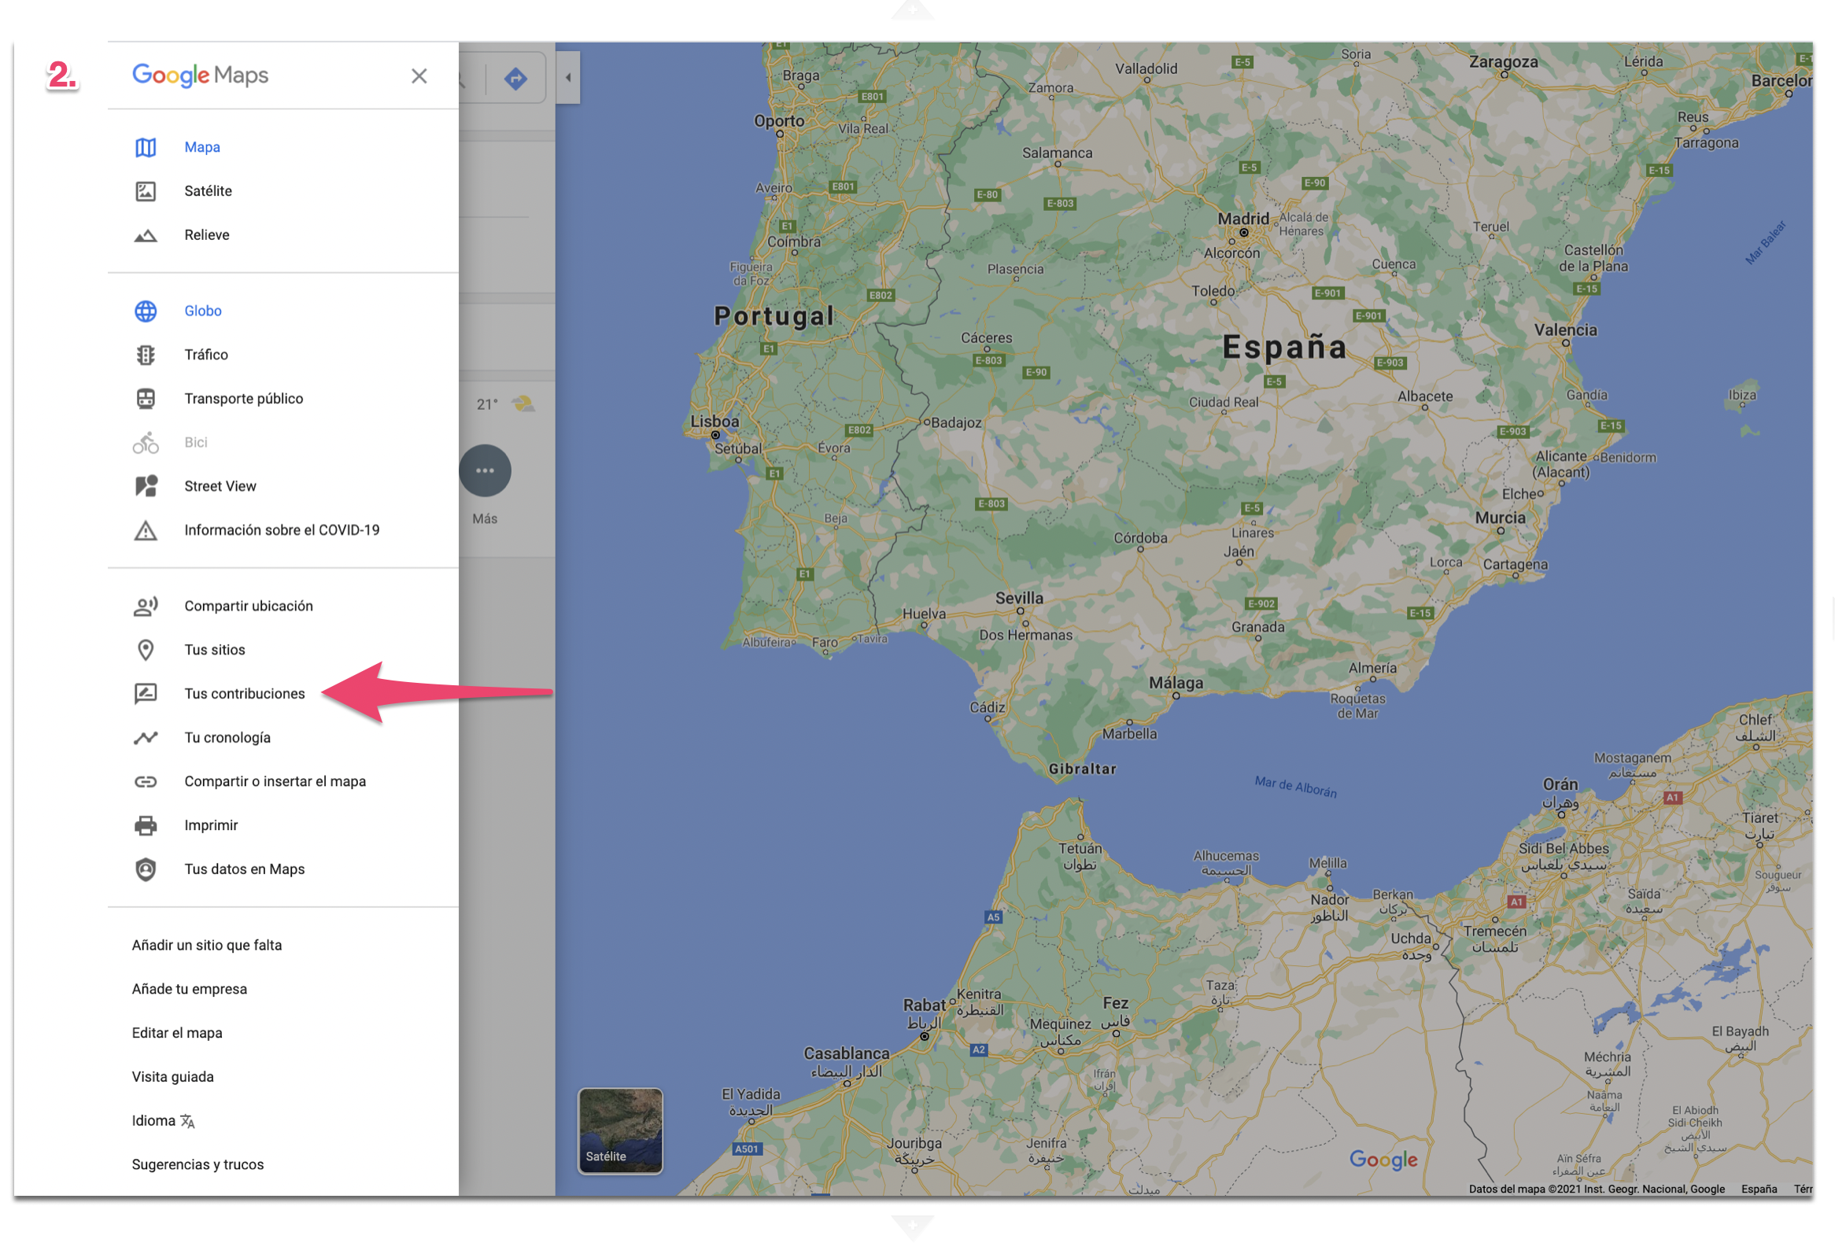Open the Idioma language selector
This screenshot has height=1243, width=1835.
163,1121
